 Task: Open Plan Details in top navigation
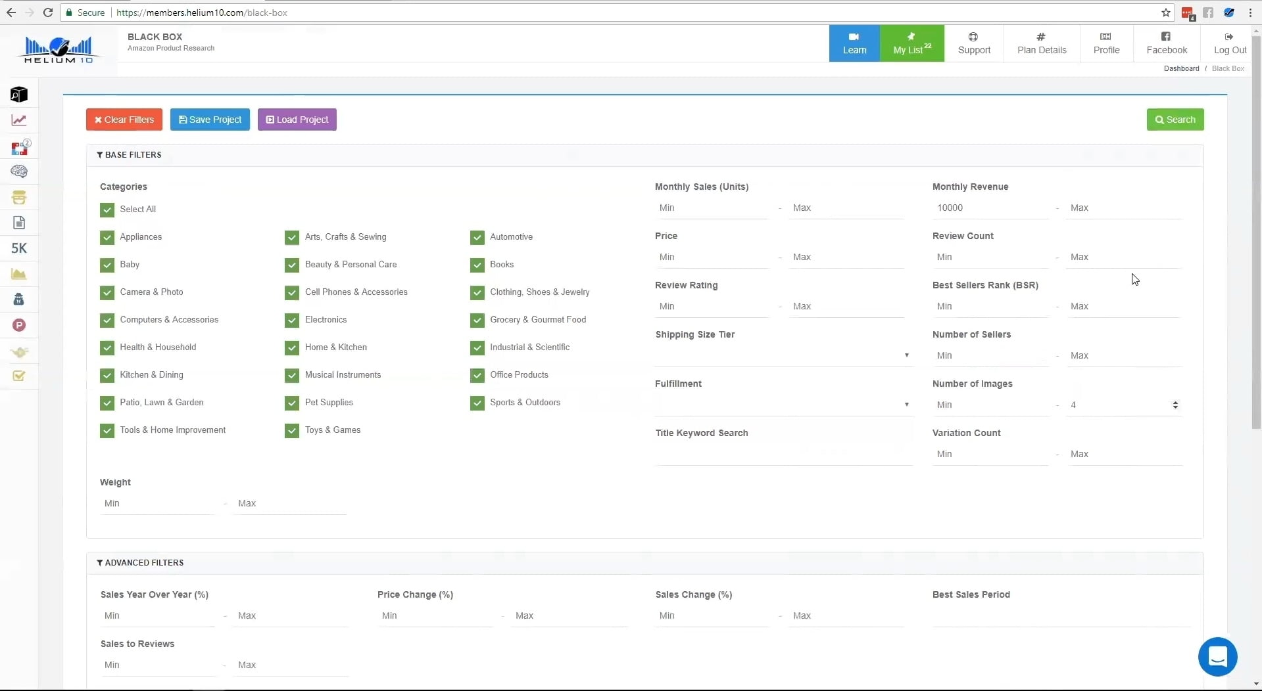coord(1042,43)
